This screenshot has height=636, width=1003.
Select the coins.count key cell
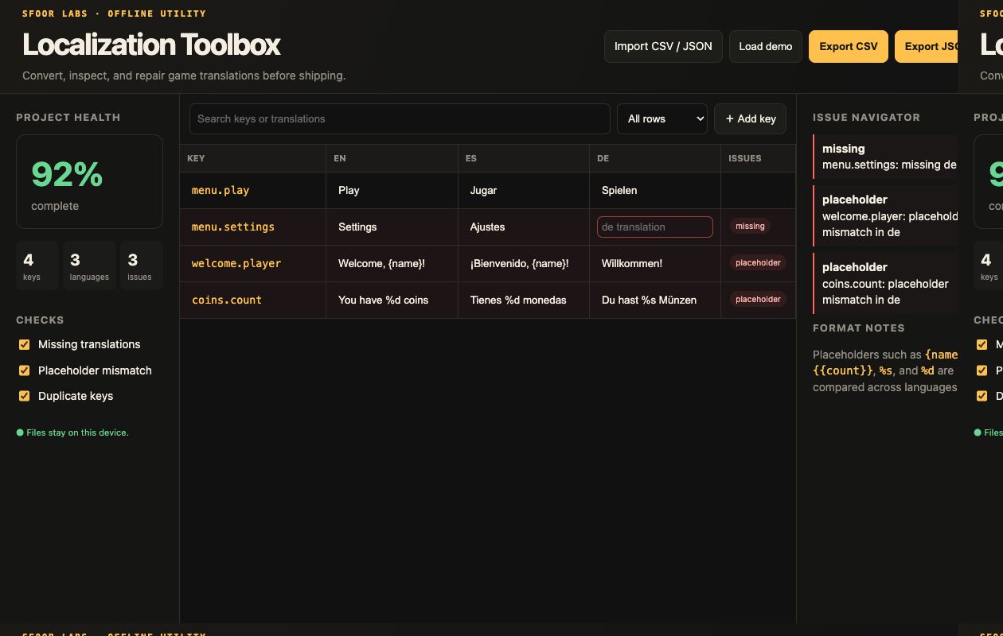point(253,300)
